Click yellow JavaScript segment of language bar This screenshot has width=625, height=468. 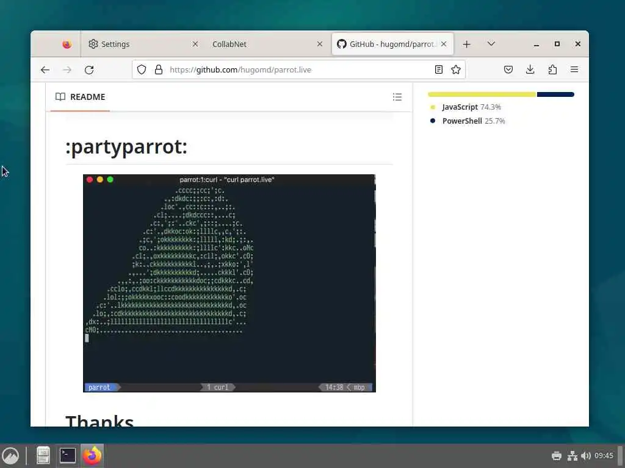click(482, 94)
